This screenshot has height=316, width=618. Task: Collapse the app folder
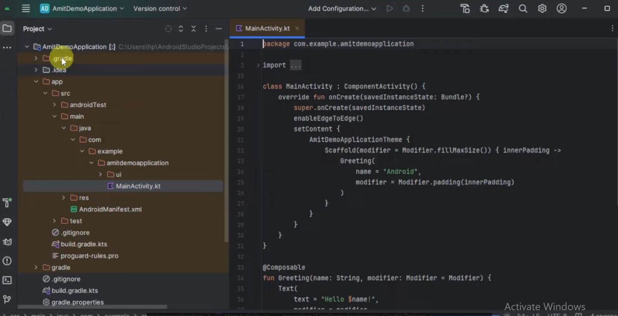[36, 81]
